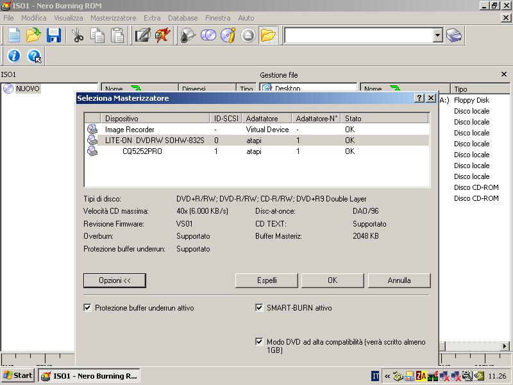Image resolution: width=513 pixels, height=385 pixels.
Task: Click the ZoneAlarm ZA tray icon
Action: (x=421, y=376)
